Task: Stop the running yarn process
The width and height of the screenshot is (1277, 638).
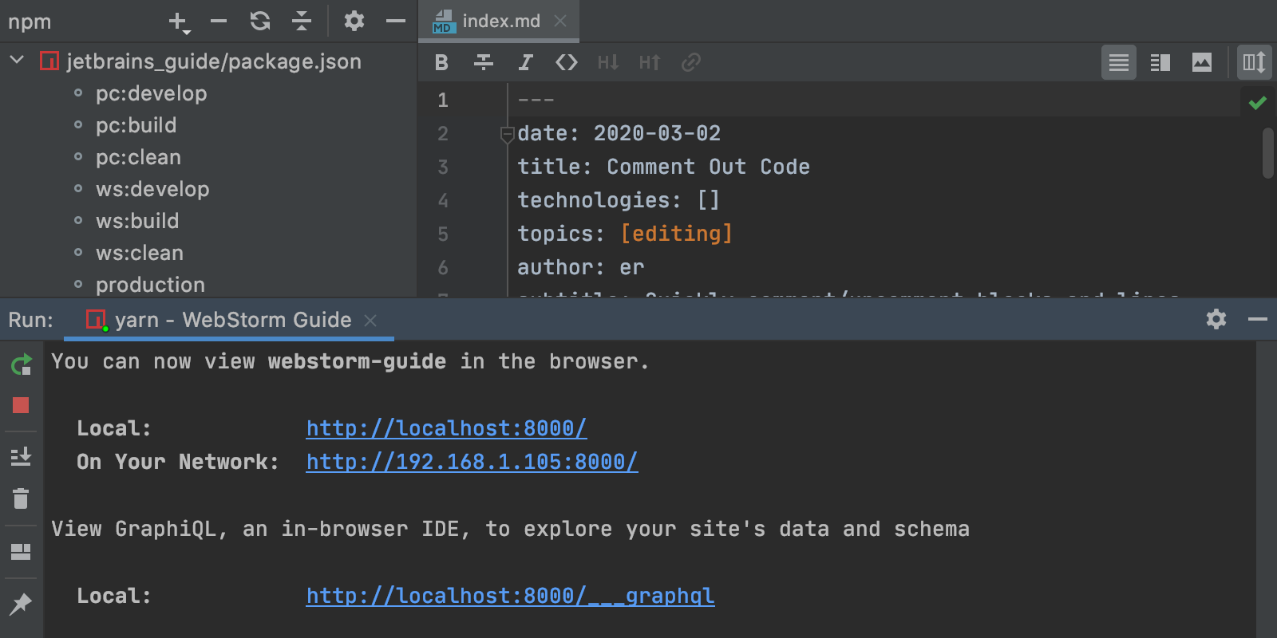Action: point(21,405)
